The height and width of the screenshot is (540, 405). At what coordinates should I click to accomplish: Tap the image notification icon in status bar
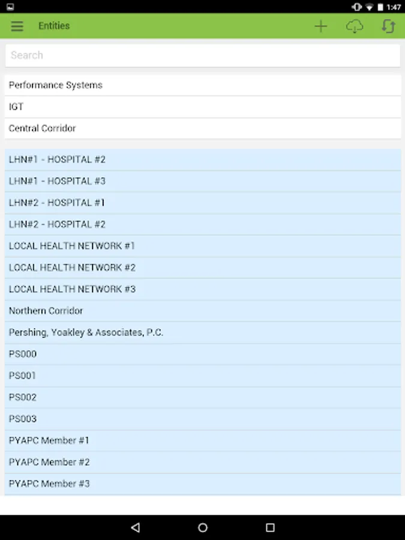pos(10,7)
